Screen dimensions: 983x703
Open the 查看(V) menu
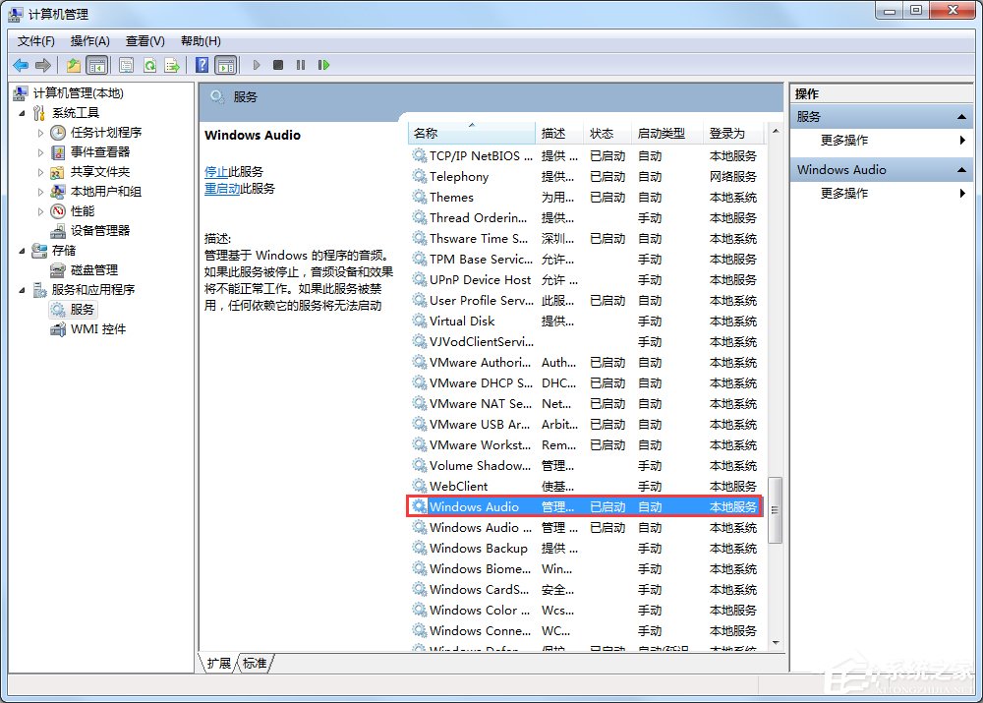pyautogui.click(x=144, y=40)
